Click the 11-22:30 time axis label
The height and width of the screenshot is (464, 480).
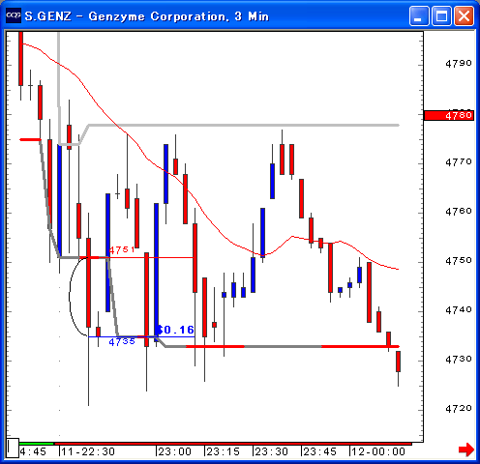(88, 451)
